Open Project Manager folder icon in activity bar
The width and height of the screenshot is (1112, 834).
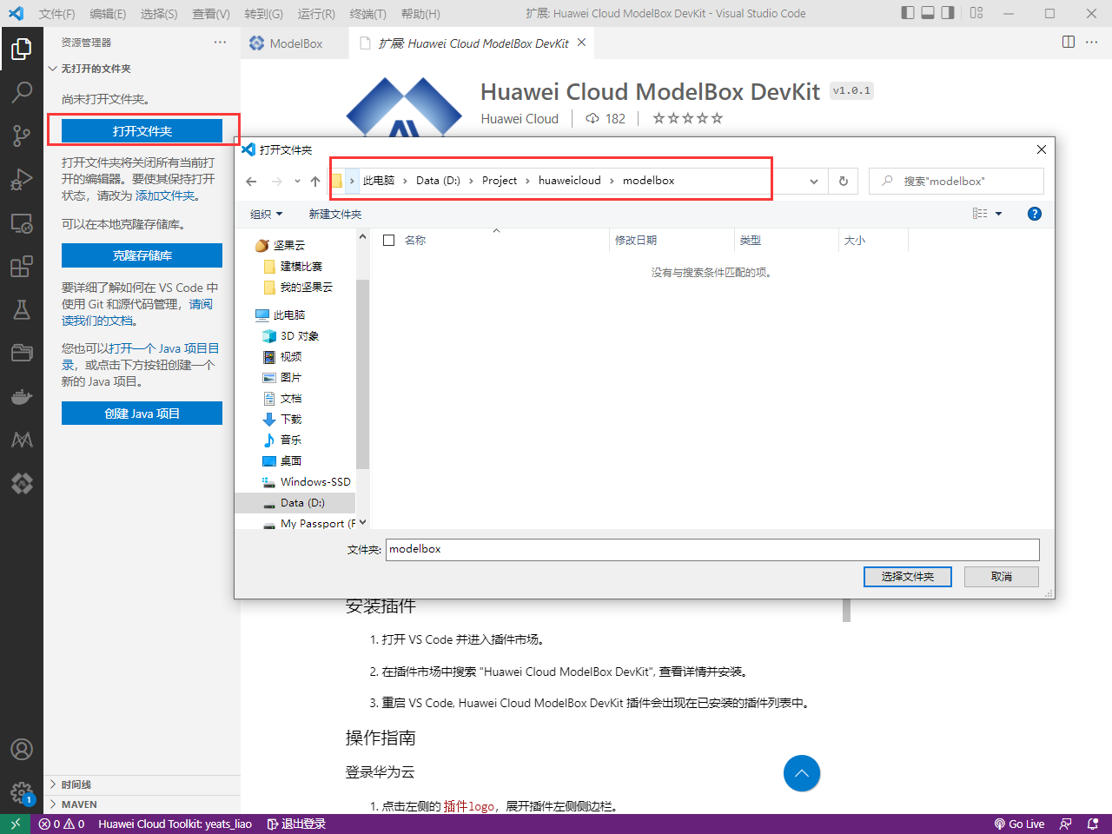click(x=22, y=353)
